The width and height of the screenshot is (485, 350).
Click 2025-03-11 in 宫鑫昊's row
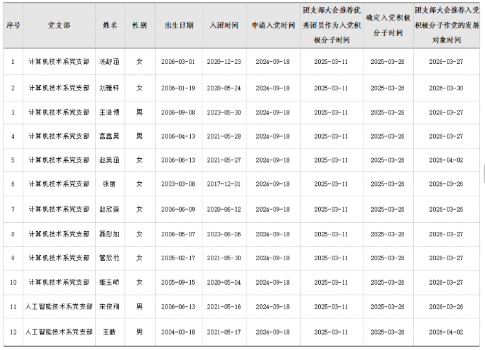point(331,136)
